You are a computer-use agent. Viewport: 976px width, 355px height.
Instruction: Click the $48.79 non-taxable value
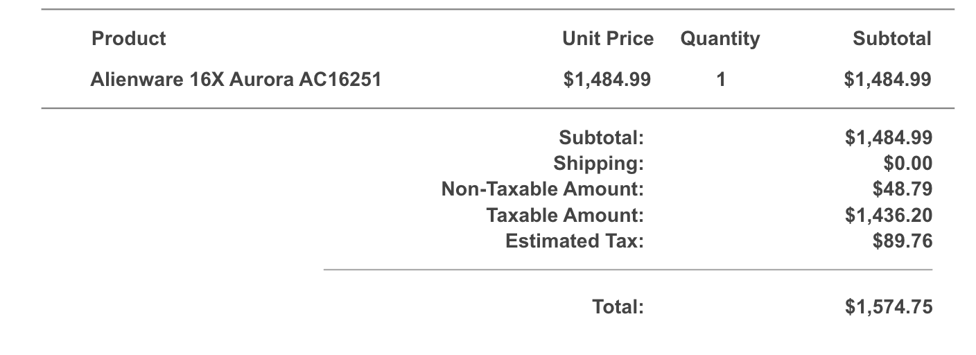coord(903,189)
